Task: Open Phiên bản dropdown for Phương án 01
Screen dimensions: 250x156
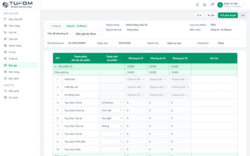Action: click(x=136, y=79)
